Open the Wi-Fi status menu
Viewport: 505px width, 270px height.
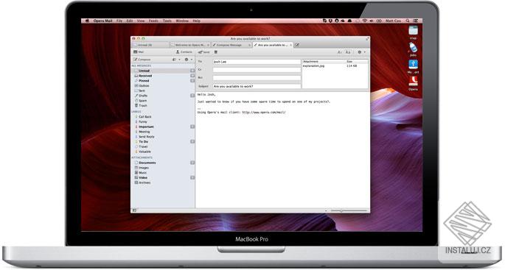(x=365, y=21)
